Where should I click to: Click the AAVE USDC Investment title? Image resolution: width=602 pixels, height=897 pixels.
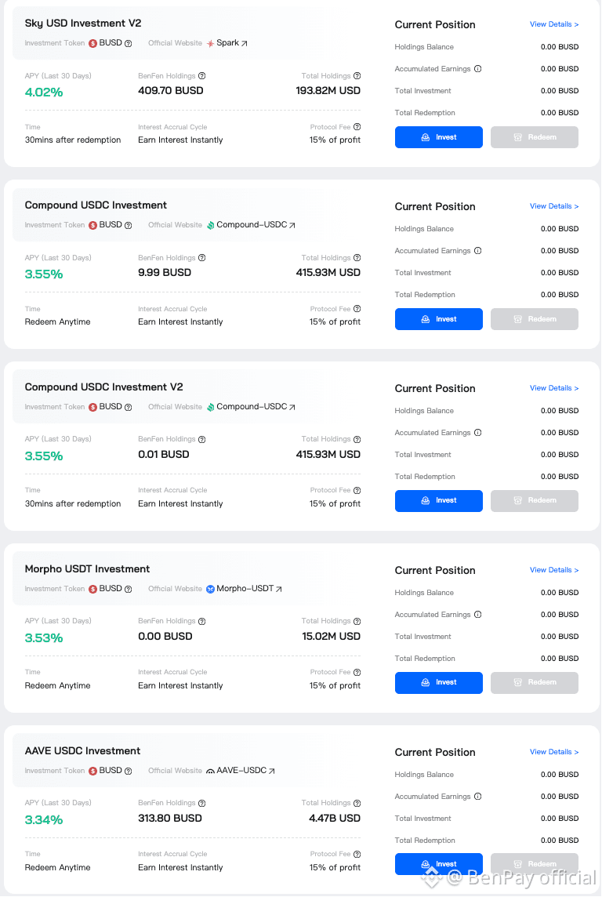coord(82,750)
